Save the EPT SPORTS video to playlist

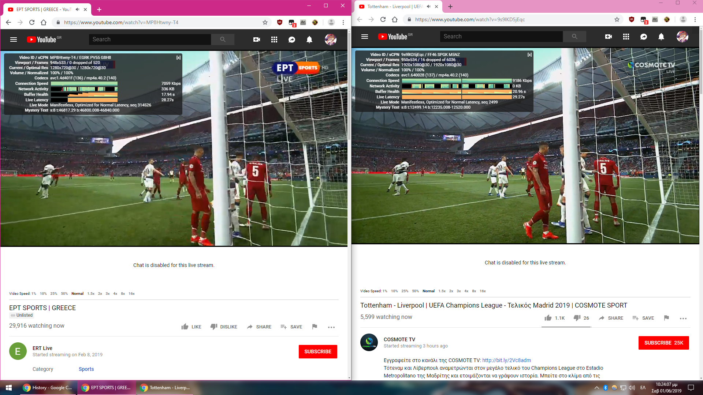pyautogui.click(x=291, y=327)
